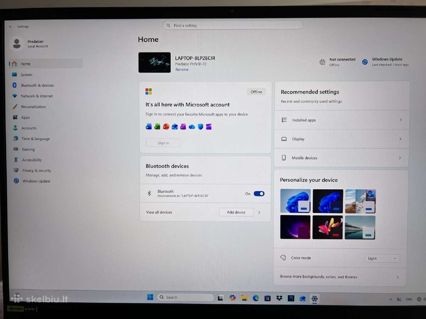426x319 pixels.
Task: Open the Home page in sidebar
Action: (x=46, y=64)
